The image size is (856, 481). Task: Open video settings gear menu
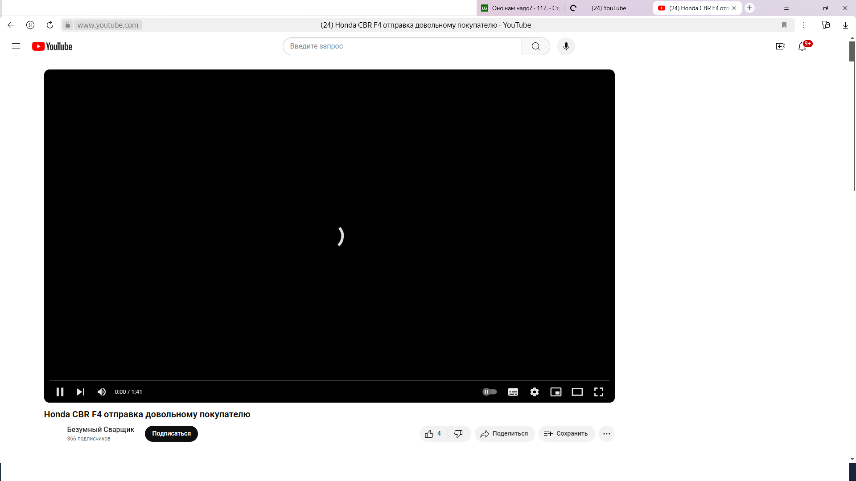[x=535, y=392]
